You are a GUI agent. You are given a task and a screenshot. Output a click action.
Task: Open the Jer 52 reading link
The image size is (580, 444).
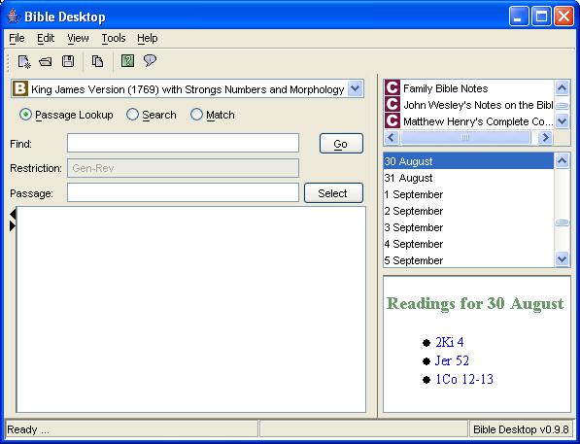(452, 360)
